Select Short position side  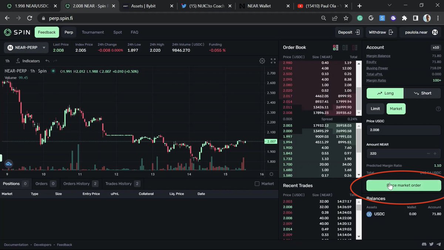[422, 93]
